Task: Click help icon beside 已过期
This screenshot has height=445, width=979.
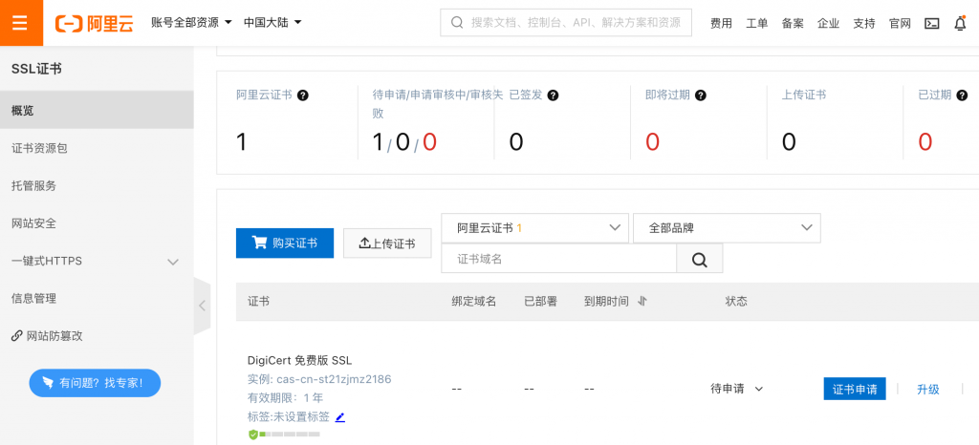Action: (962, 95)
